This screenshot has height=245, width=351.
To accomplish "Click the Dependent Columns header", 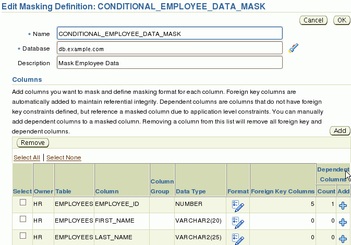I will point(333,174).
